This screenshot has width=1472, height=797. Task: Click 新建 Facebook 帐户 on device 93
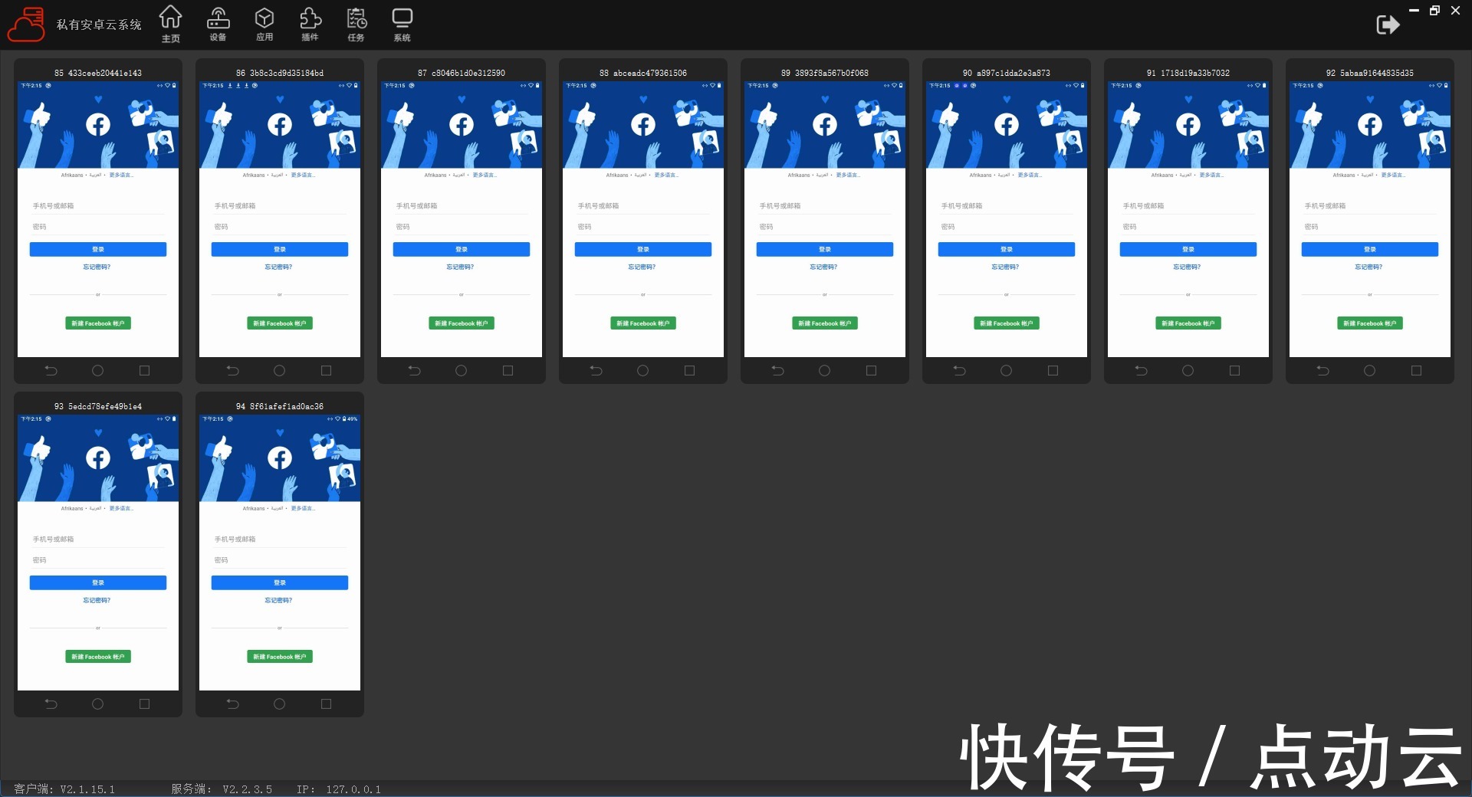[98, 657]
